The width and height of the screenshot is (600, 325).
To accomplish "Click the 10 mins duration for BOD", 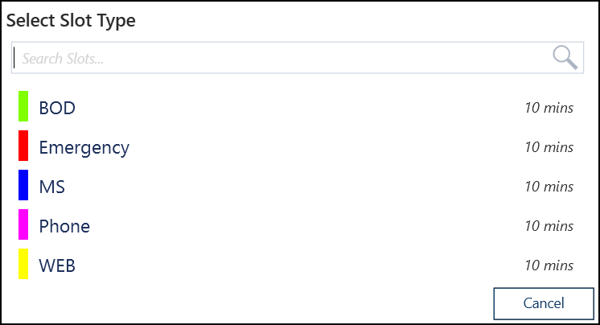I will pyautogui.click(x=549, y=108).
